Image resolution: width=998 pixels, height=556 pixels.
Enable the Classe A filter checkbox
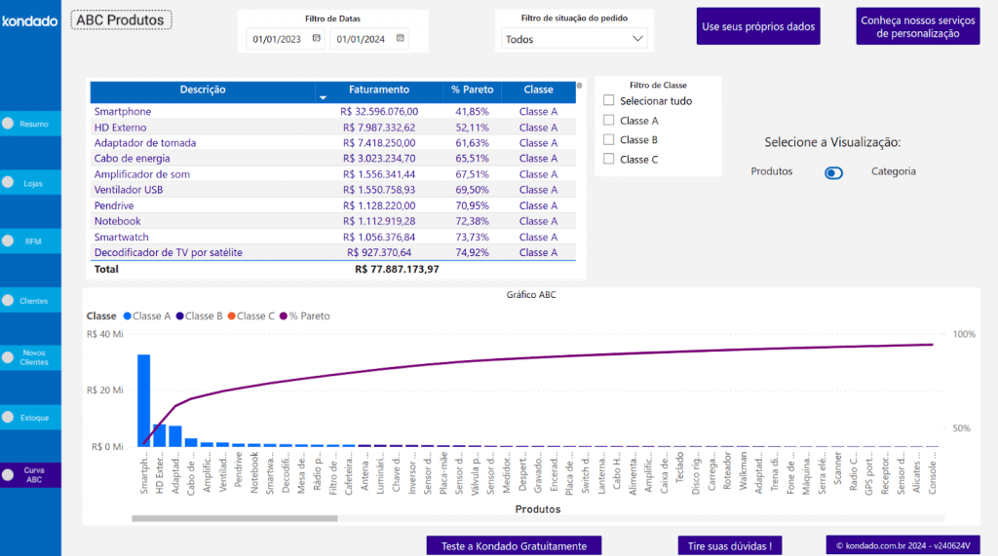pyautogui.click(x=609, y=121)
